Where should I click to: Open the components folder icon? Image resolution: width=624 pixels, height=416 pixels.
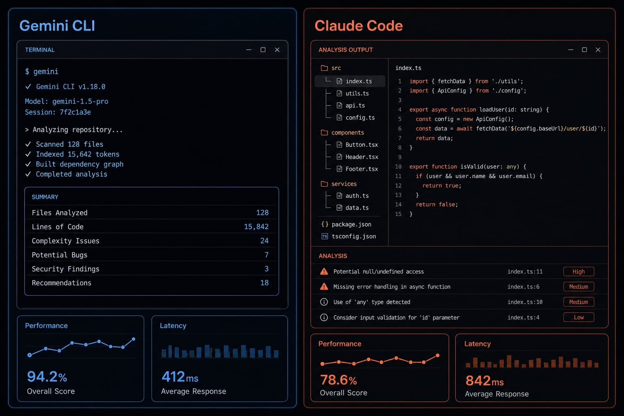coord(324,132)
